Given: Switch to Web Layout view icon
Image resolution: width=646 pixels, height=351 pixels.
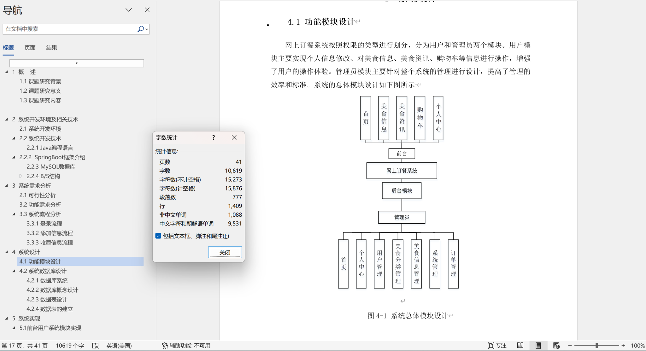Looking at the screenshot, I should pyautogui.click(x=556, y=346).
